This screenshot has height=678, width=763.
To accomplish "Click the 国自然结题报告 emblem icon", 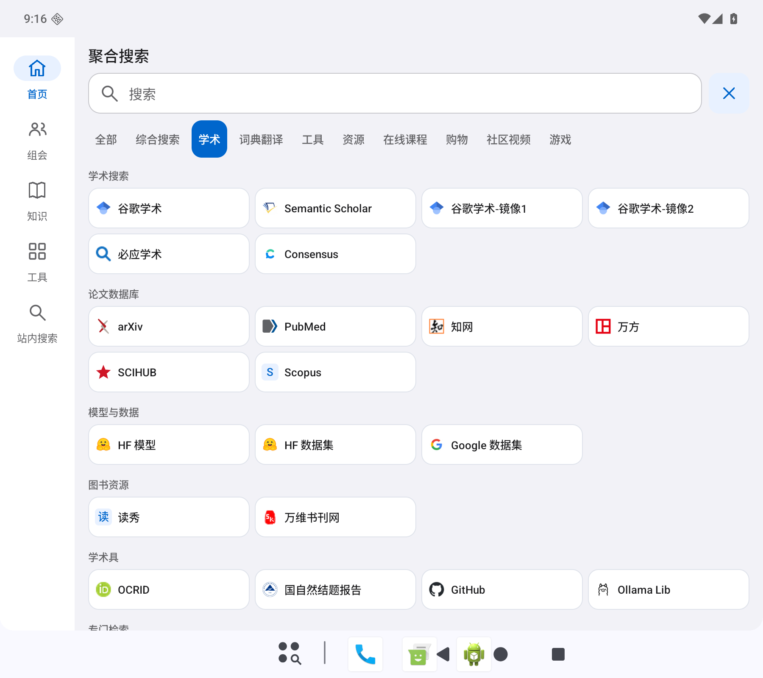I will point(270,589).
